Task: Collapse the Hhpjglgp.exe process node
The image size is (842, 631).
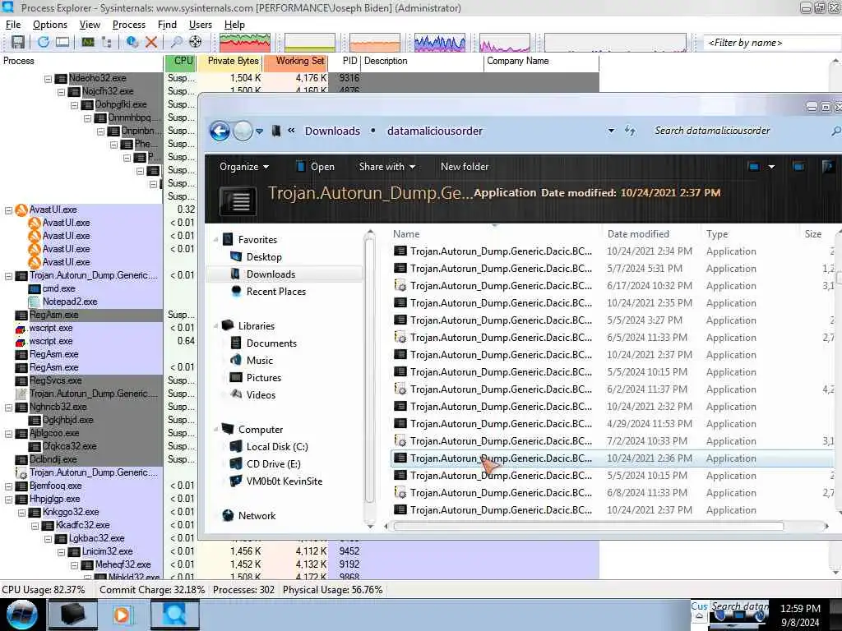Action: 8,500
